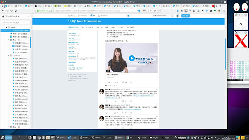This screenshot has width=249, height=140.
Task: Open the Firefox home page icon
Action: tap(16, 10)
